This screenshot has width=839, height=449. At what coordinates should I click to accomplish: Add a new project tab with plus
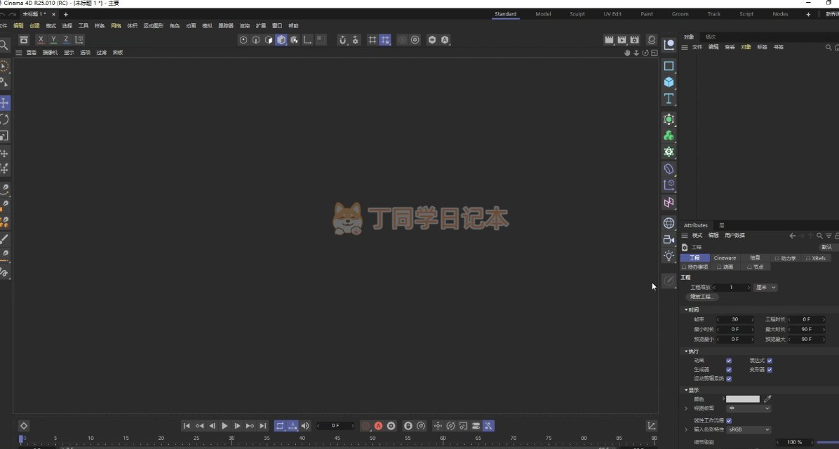(x=66, y=15)
